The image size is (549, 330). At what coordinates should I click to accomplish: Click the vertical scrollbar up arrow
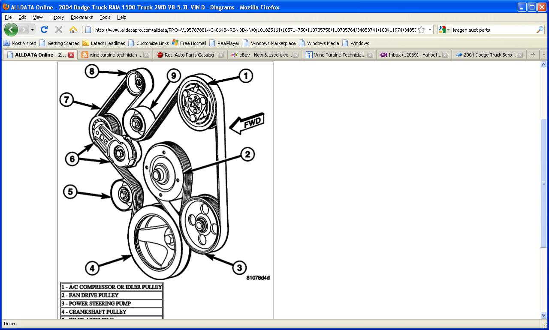click(x=543, y=65)
